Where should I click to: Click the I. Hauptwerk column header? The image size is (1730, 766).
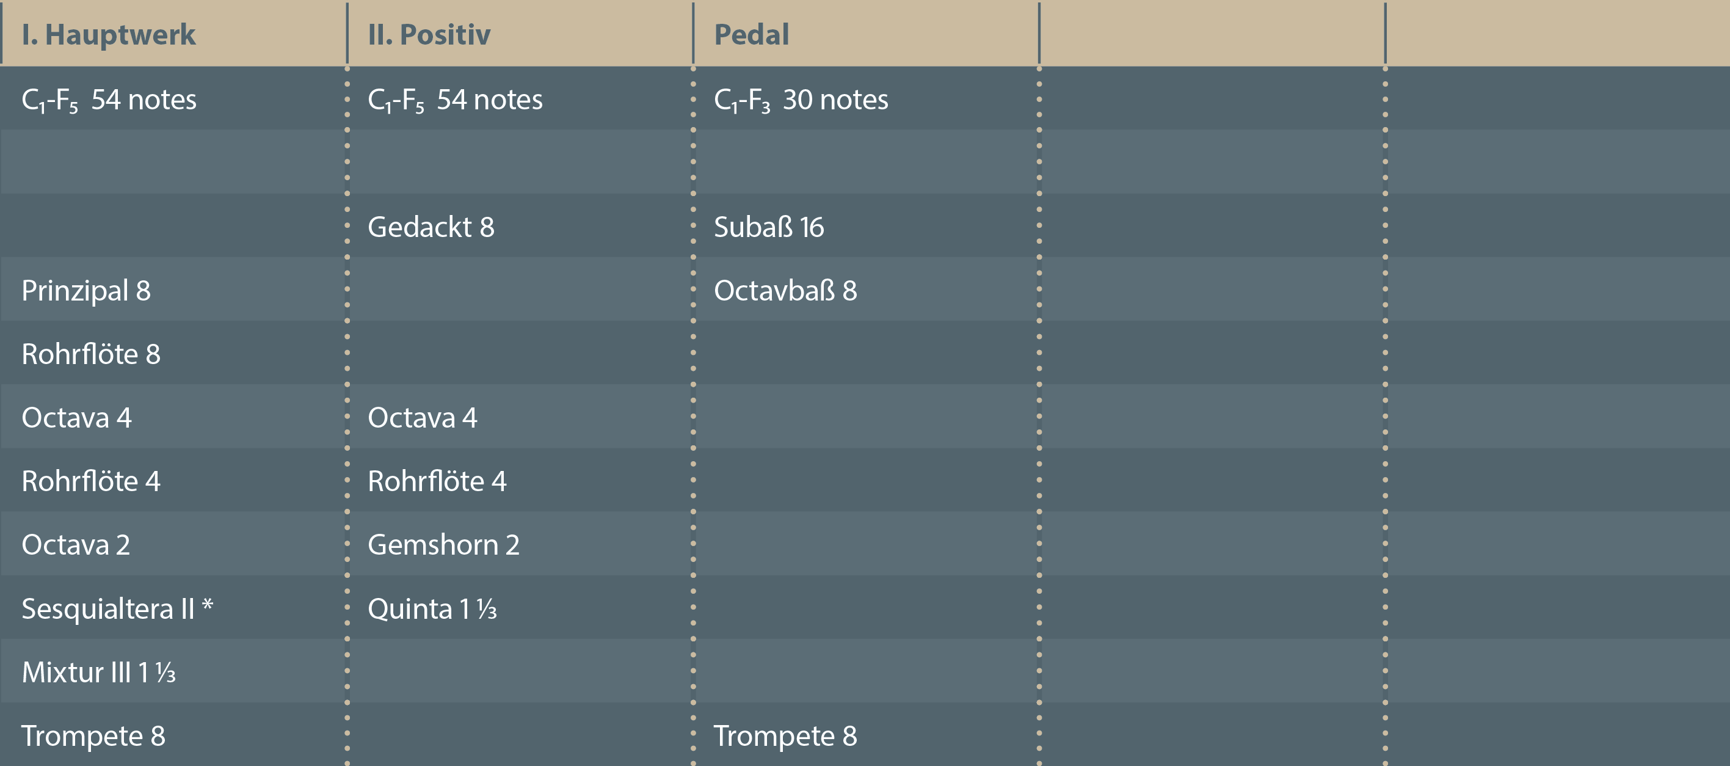(108, 35)
